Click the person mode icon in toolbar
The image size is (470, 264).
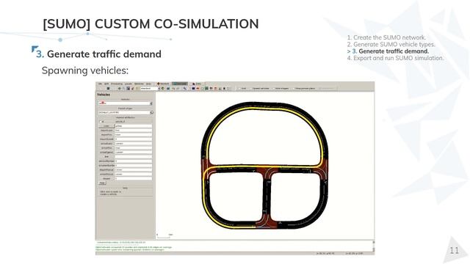tap(224, 89)
